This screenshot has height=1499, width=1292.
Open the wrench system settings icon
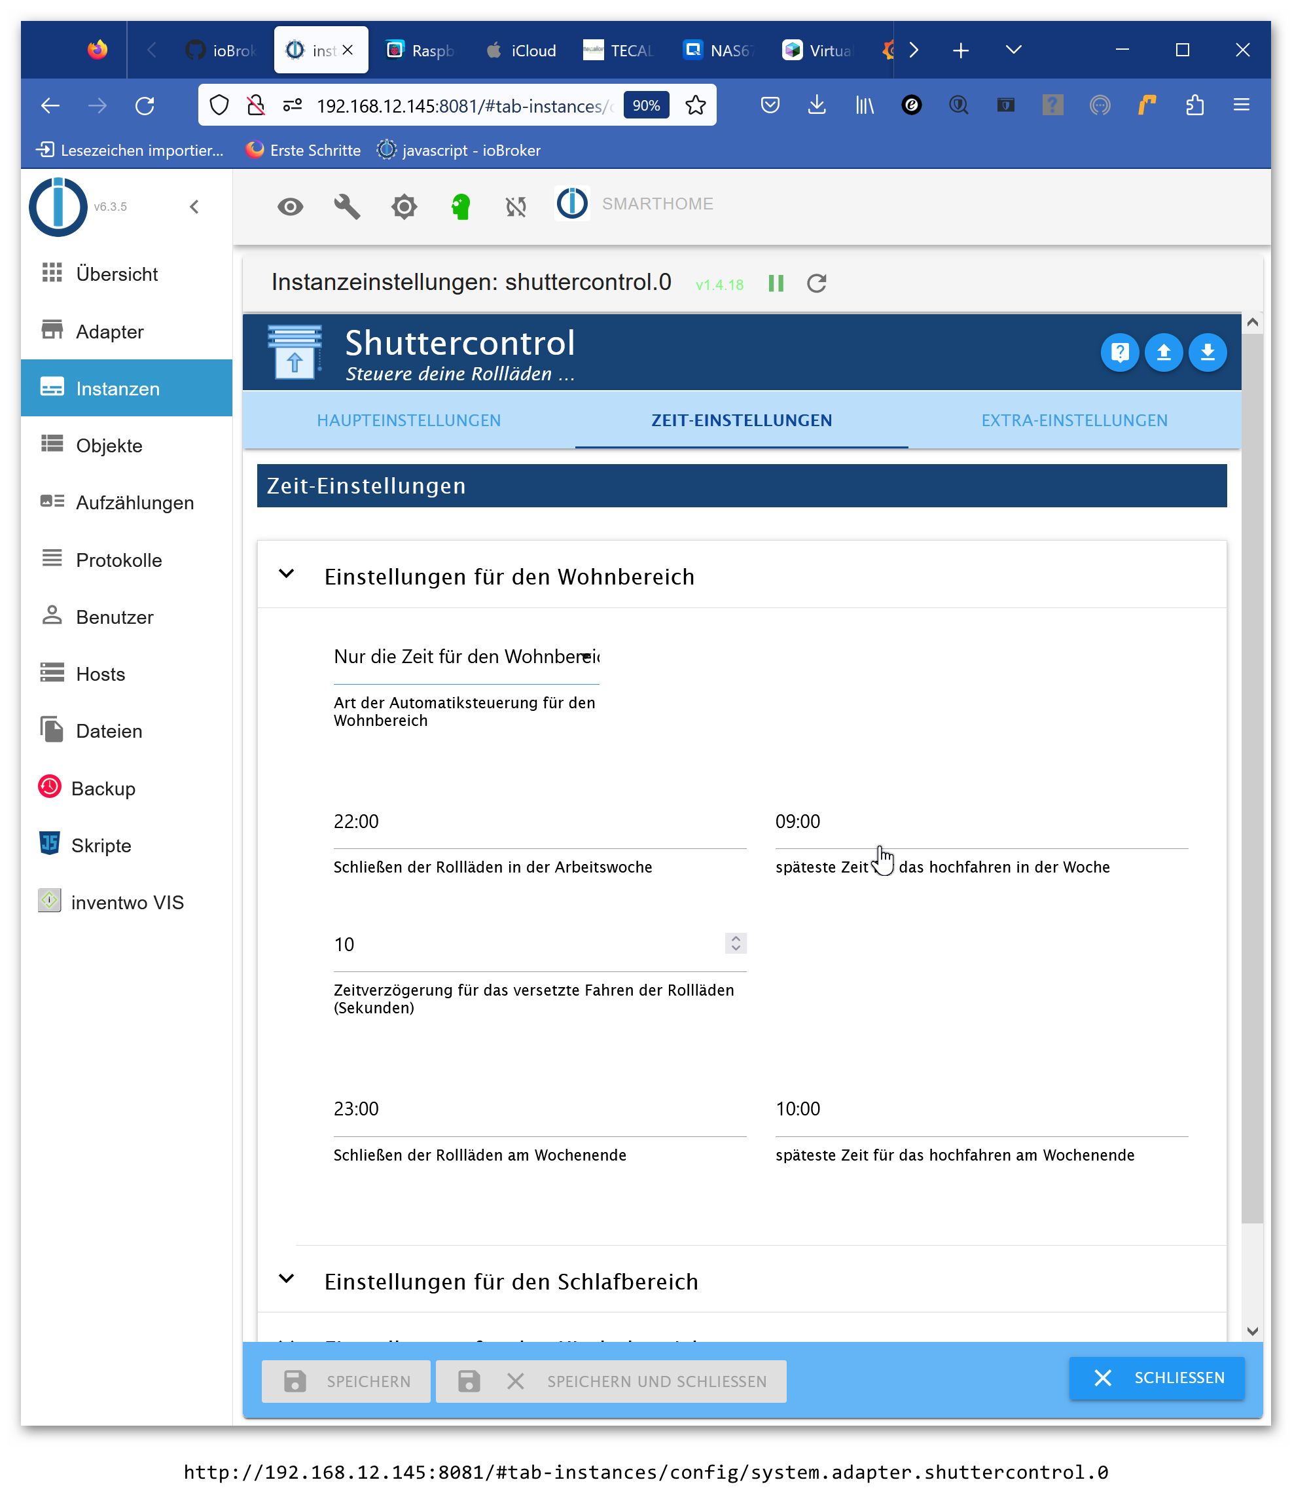[348, 207]
